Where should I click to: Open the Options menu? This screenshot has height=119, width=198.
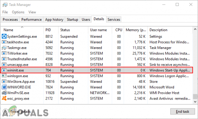tap(18, 12)
